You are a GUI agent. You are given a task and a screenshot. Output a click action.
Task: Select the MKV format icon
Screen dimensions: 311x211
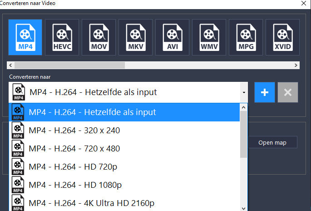point(136,37)
